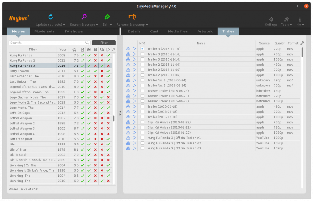Click the Filter button
The height and width of the screenshot is (201, 313).
(104, 43)
